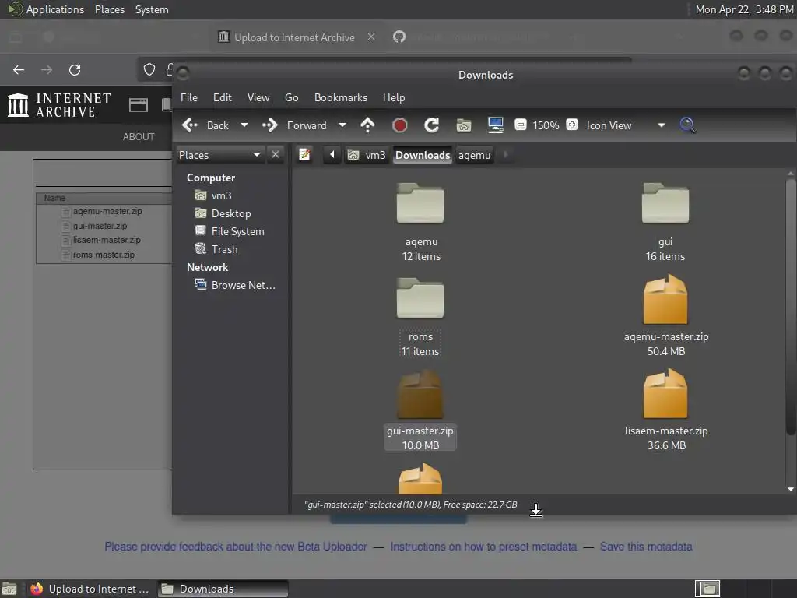This screenshot has width=797, height=598.
Task: Go back using the Back arrow in Downloads
Action: tap(205, 125)
